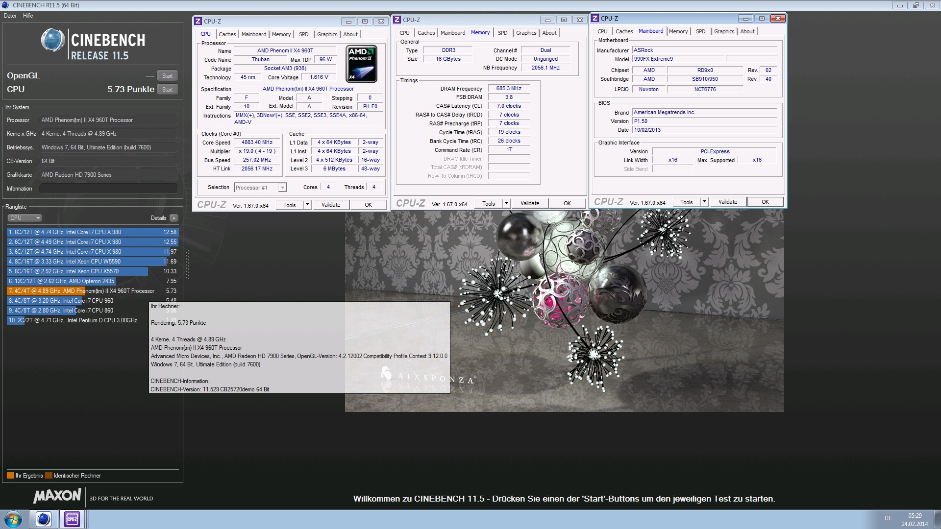Click the NB Frequency 2056.1 MHz value

pyautogui.click(x=545, y=68)
